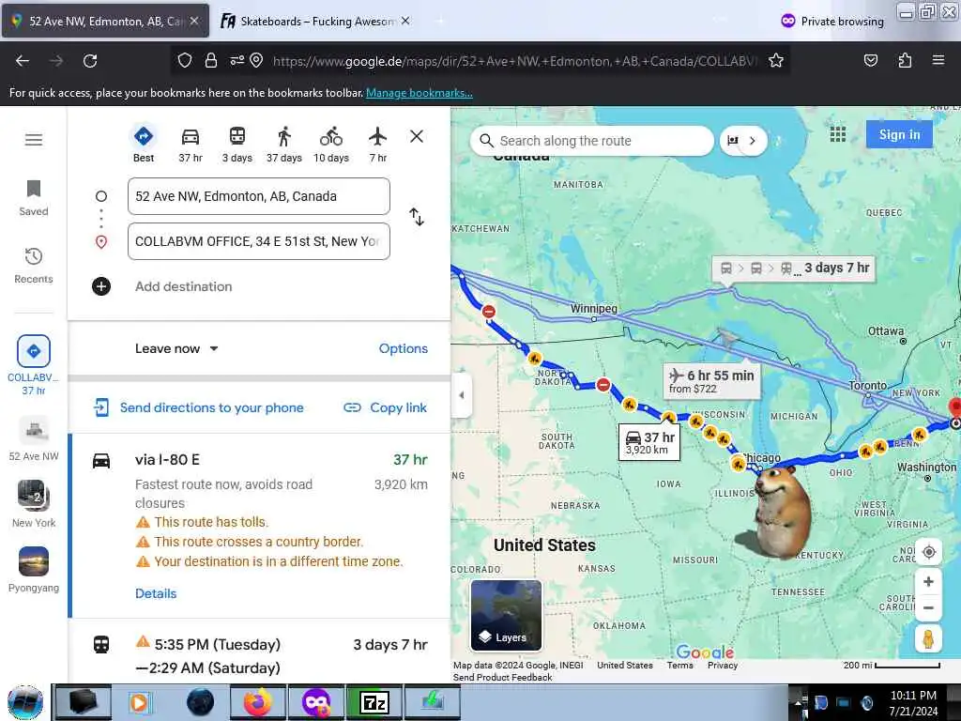Viewport: 961px width, 721px height.
Task: Open the COLLABV... 37 hr sidebar item
Action: [34, 366]
